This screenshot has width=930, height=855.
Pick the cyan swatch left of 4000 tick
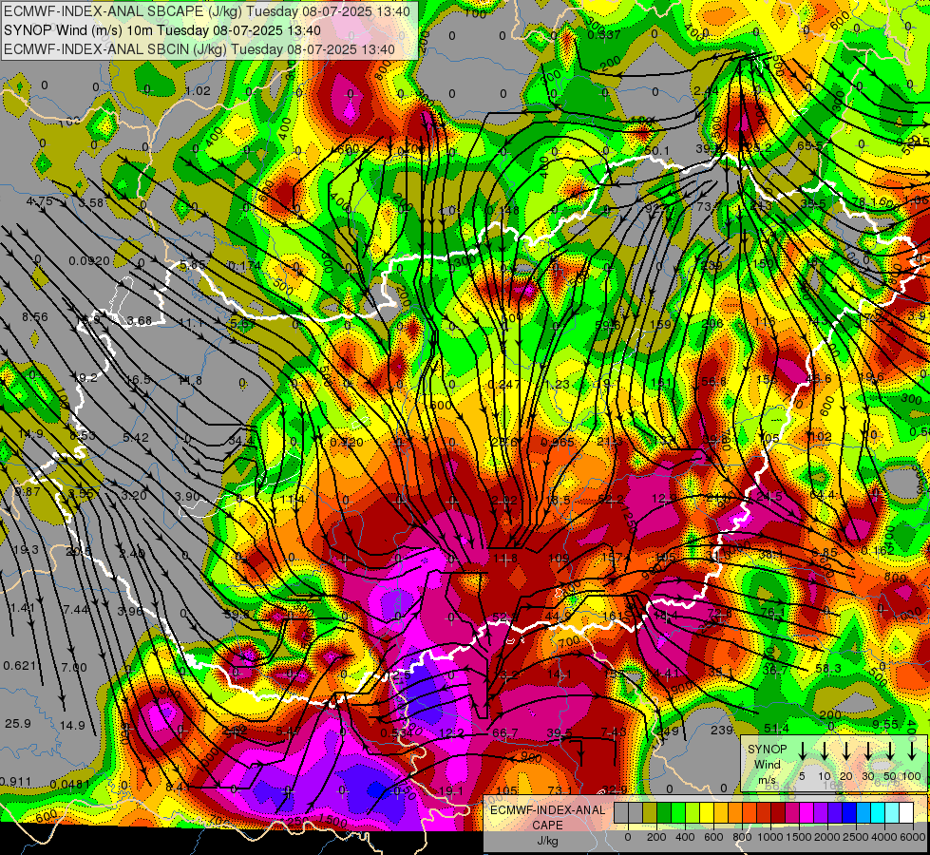point(878,812)
